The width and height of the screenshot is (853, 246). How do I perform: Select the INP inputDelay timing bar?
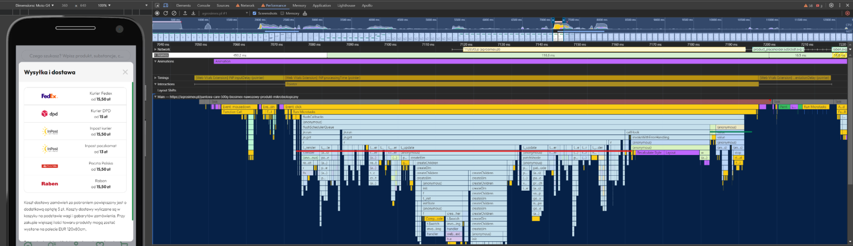tap(239, 78)
